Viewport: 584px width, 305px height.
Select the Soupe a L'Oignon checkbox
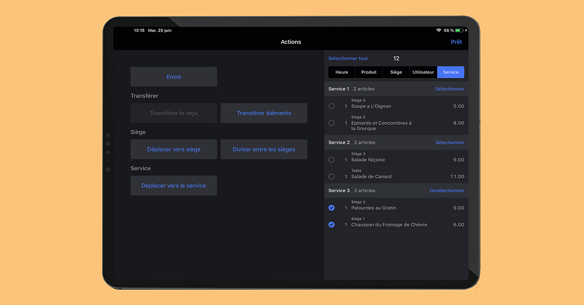pyautogui.click(x=331, y=106)
